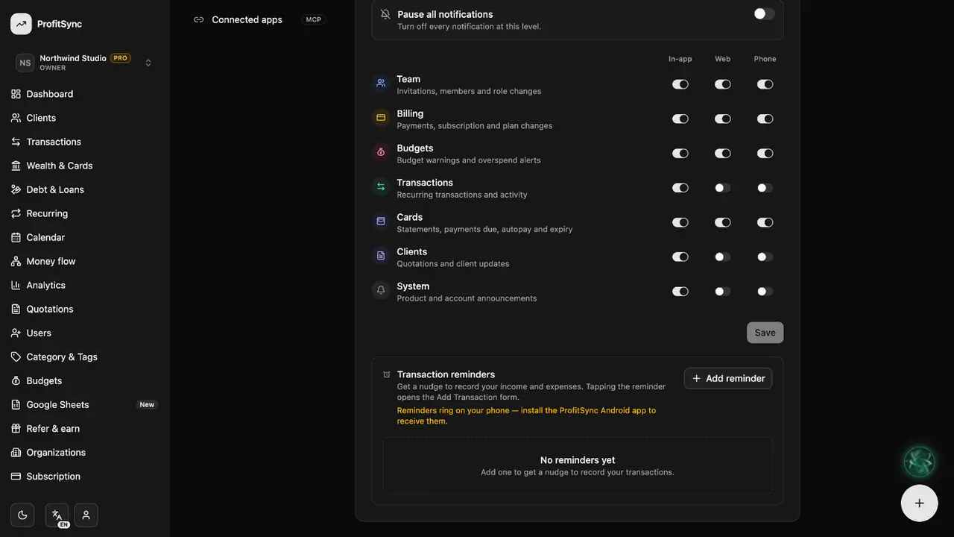
Task: Open Quotations in the sidebar
Action: coord(85,309)
